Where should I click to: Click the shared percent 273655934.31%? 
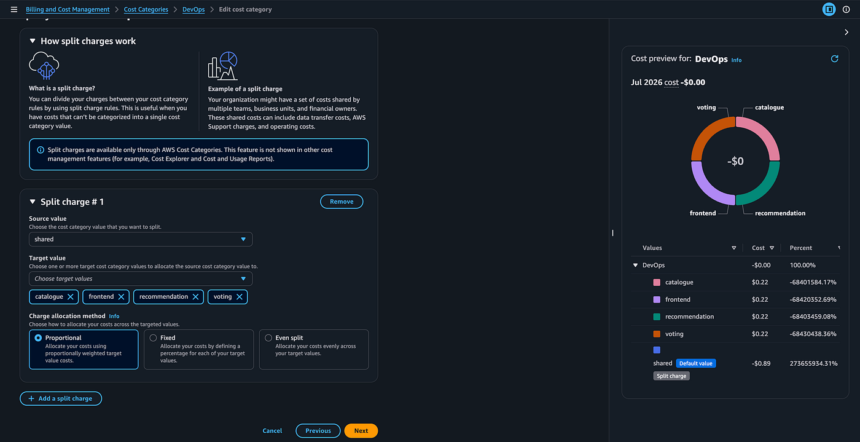(813, 363)
